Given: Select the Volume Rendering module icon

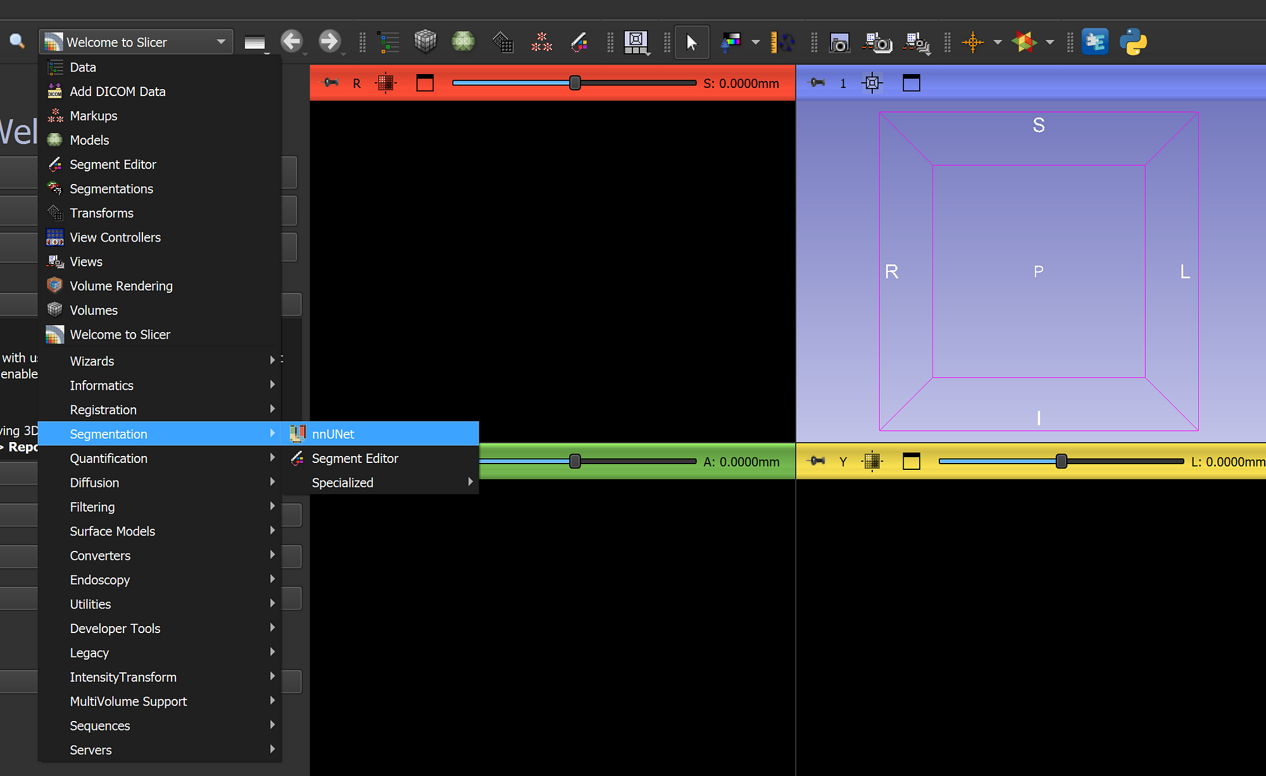Looking at the screenshot, I should coord(55,285).
